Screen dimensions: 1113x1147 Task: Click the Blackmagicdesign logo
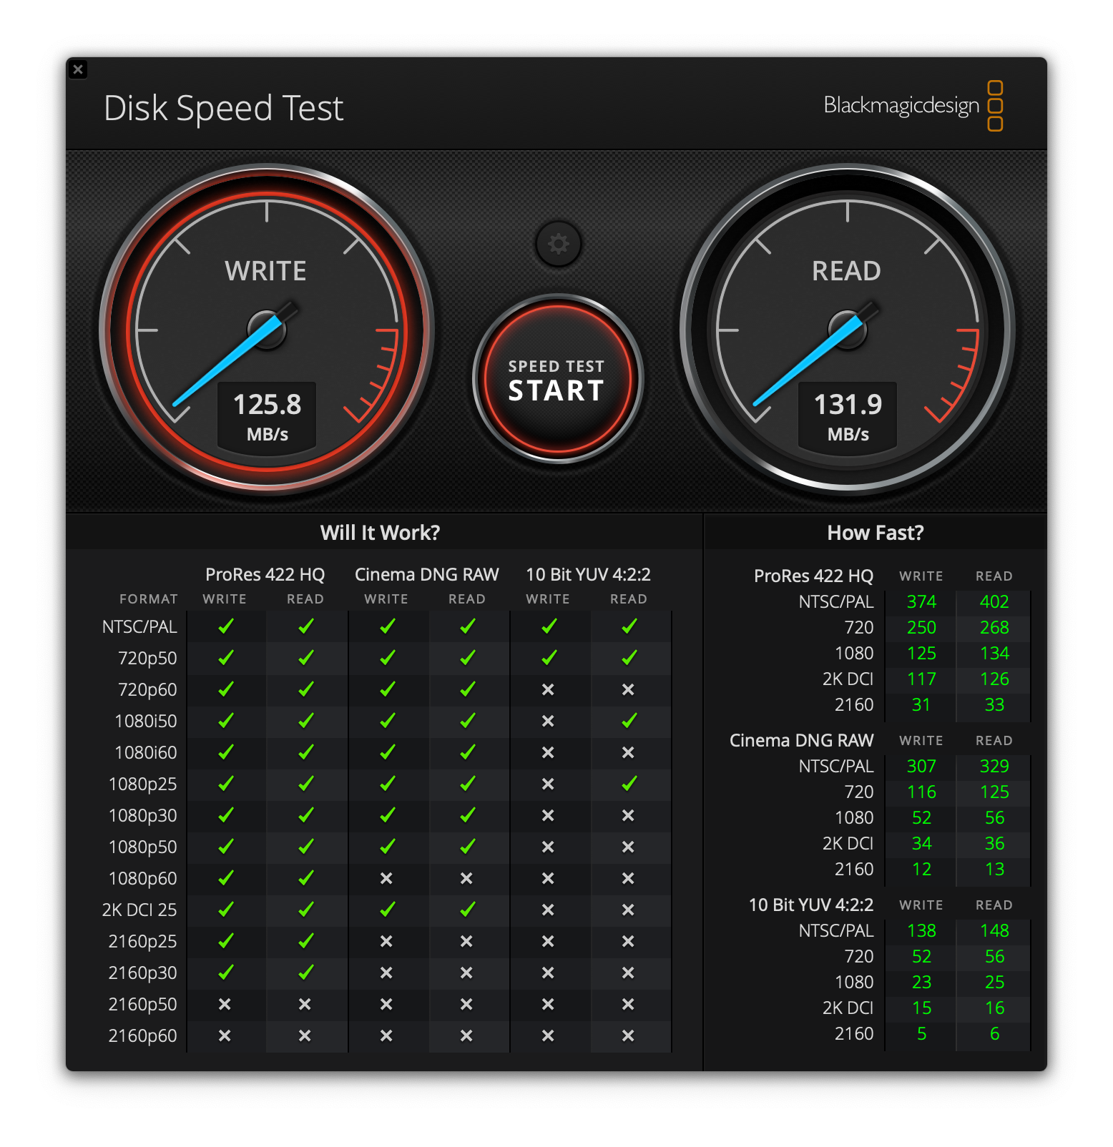click(x=913, y=106)
